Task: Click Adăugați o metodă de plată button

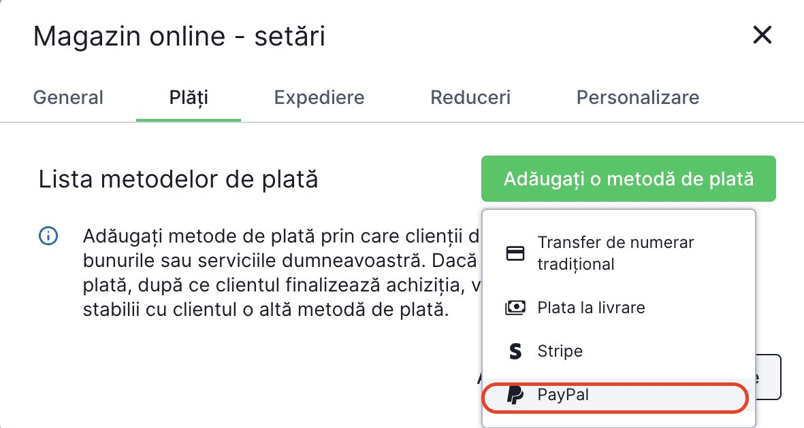Action: tap(628, 179)
